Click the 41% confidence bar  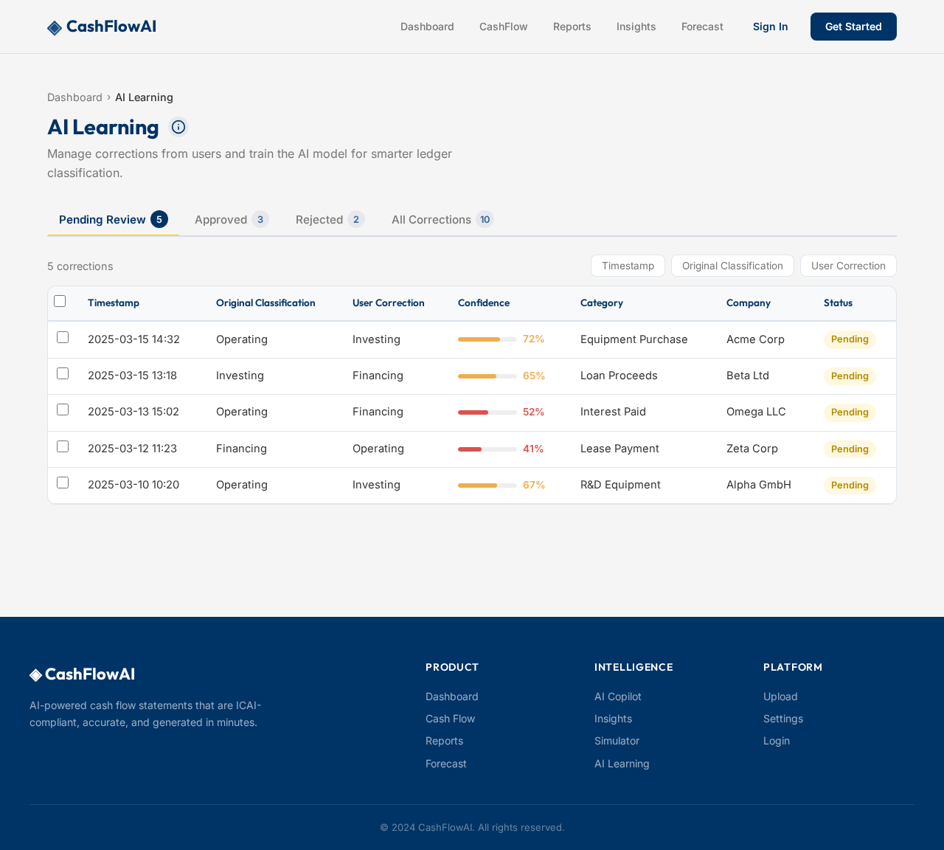pyautogui.click(x=487, y=449)
